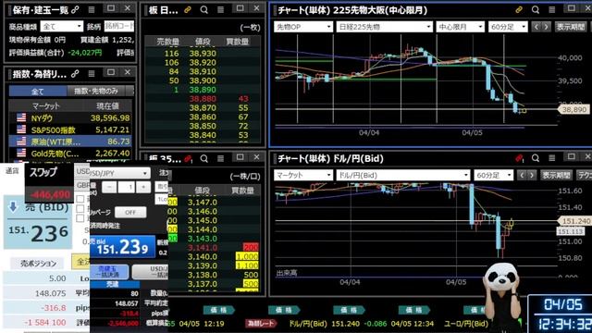Open 60分足 timeframe dropdown in ドル/円 chart
Screen dimensions: 592x333
click(493, 175)
